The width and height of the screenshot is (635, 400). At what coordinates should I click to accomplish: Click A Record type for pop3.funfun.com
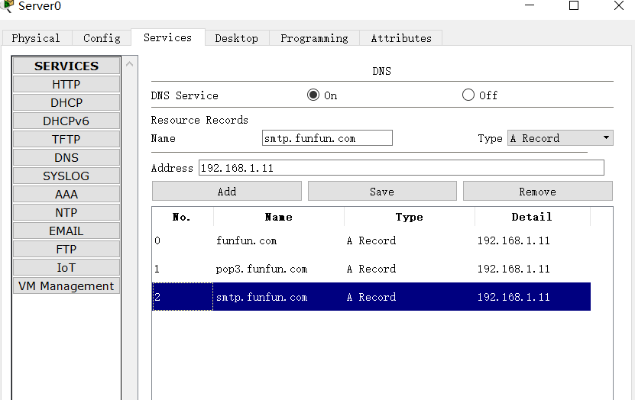[371, 269]
